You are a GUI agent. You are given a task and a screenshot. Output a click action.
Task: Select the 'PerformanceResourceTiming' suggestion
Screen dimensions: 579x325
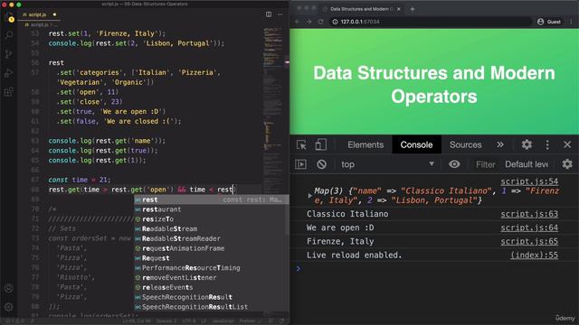[211, 268]
